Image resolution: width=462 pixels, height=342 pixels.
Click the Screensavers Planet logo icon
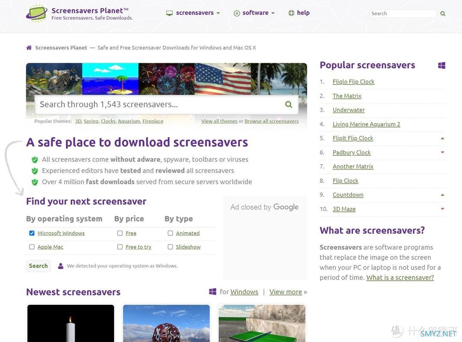[x=36, y=14]
